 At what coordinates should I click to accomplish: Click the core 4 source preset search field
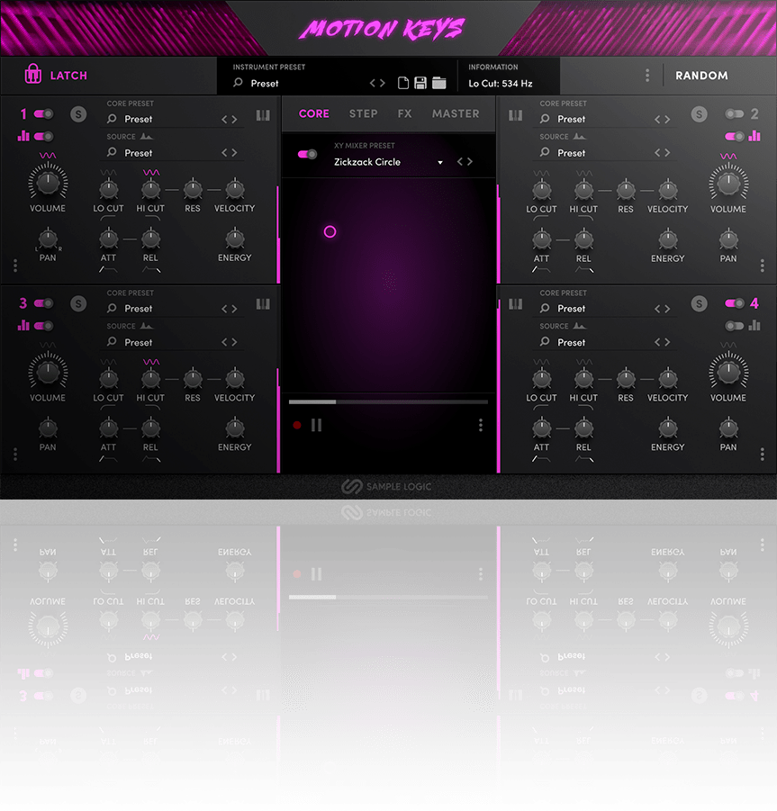604,342
